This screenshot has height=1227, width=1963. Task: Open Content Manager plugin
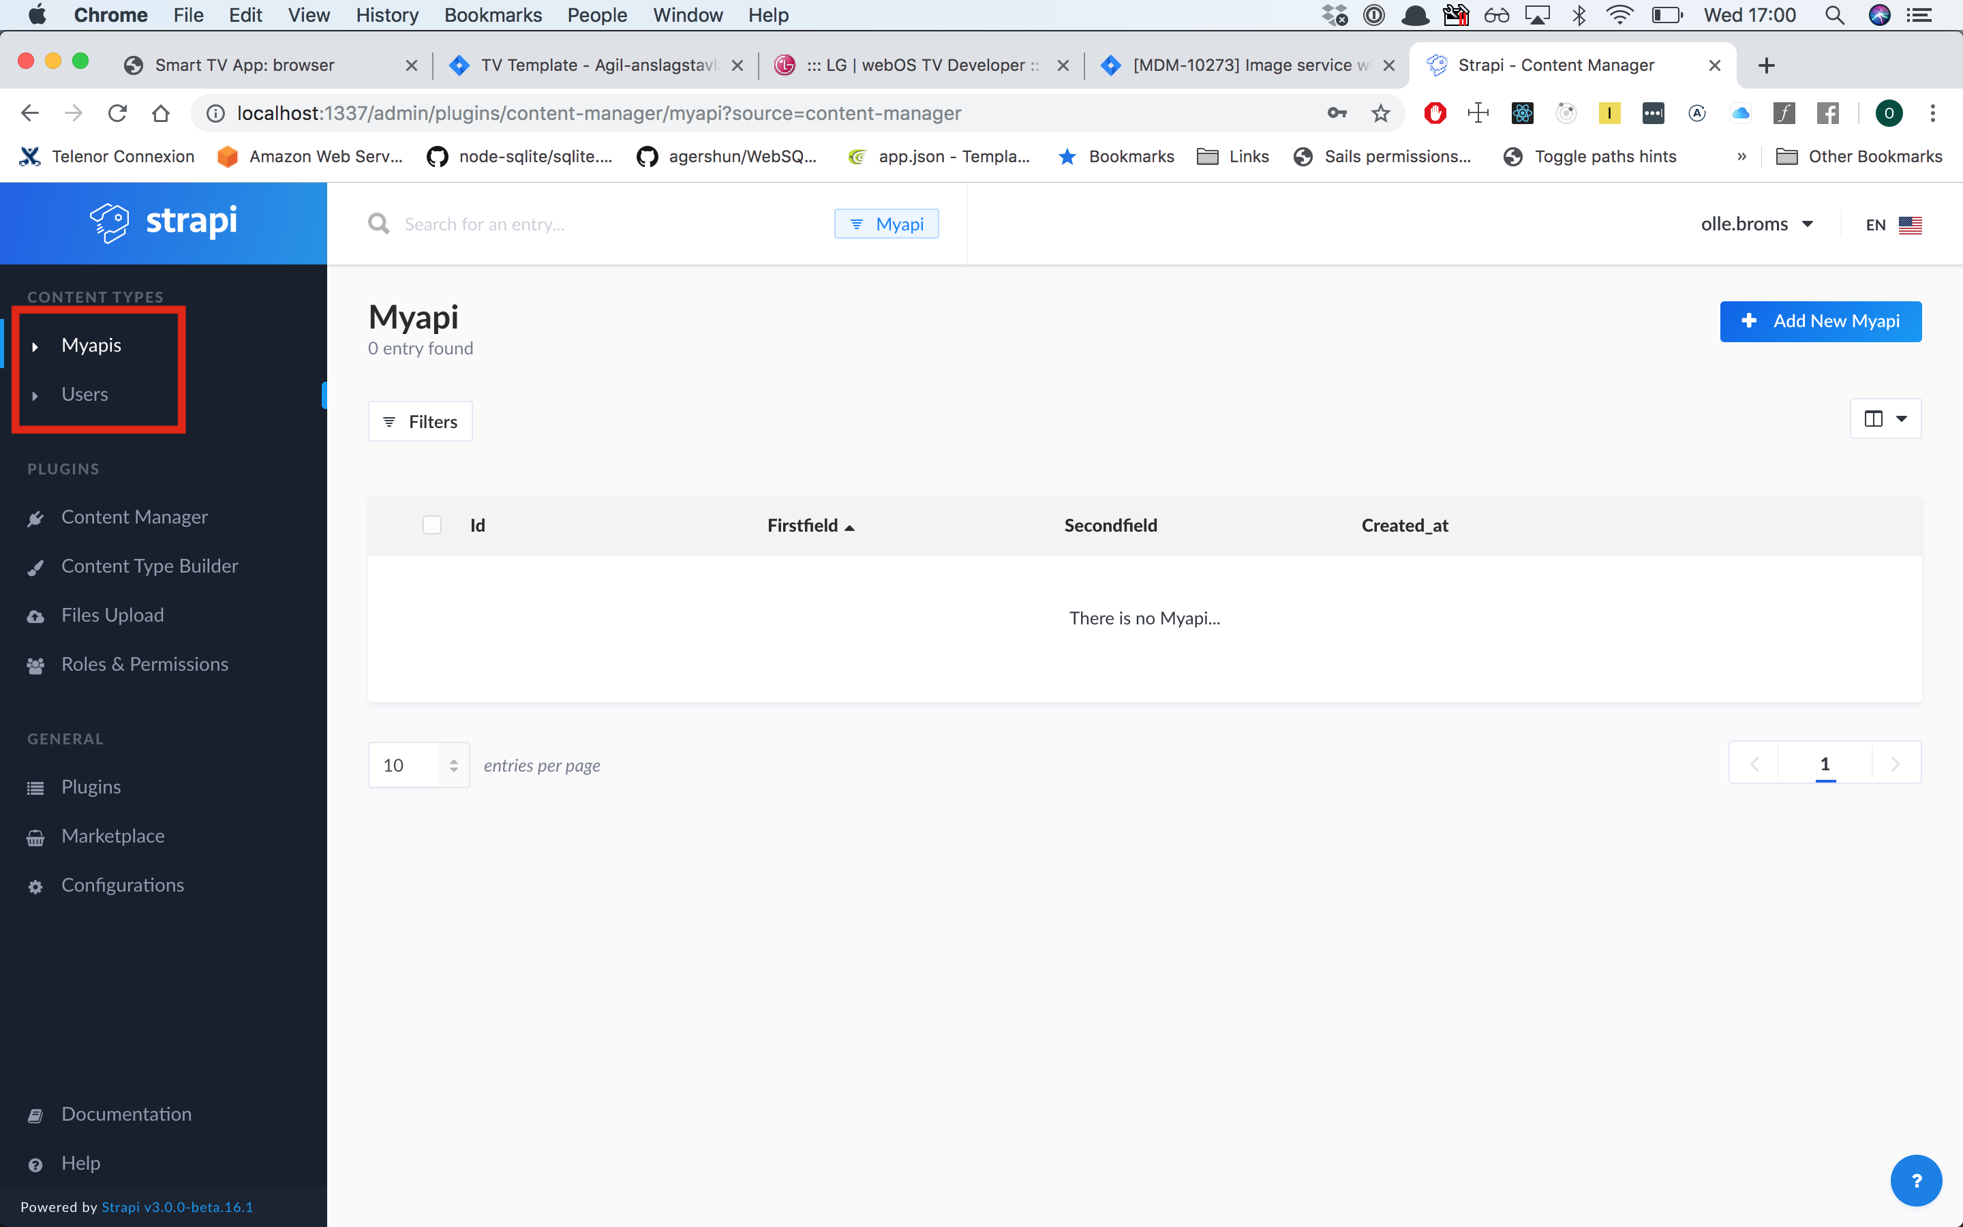pyautogui.click(x=134, y=517)
